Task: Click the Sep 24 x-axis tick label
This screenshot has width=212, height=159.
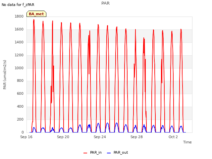Action: (100, 137)
